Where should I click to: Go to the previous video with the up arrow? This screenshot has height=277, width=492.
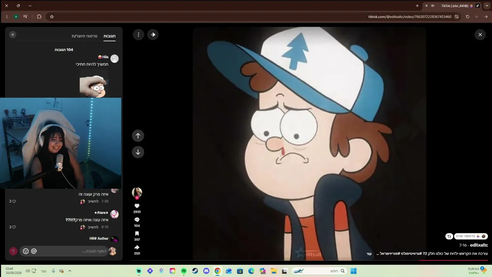coord(138,135)
